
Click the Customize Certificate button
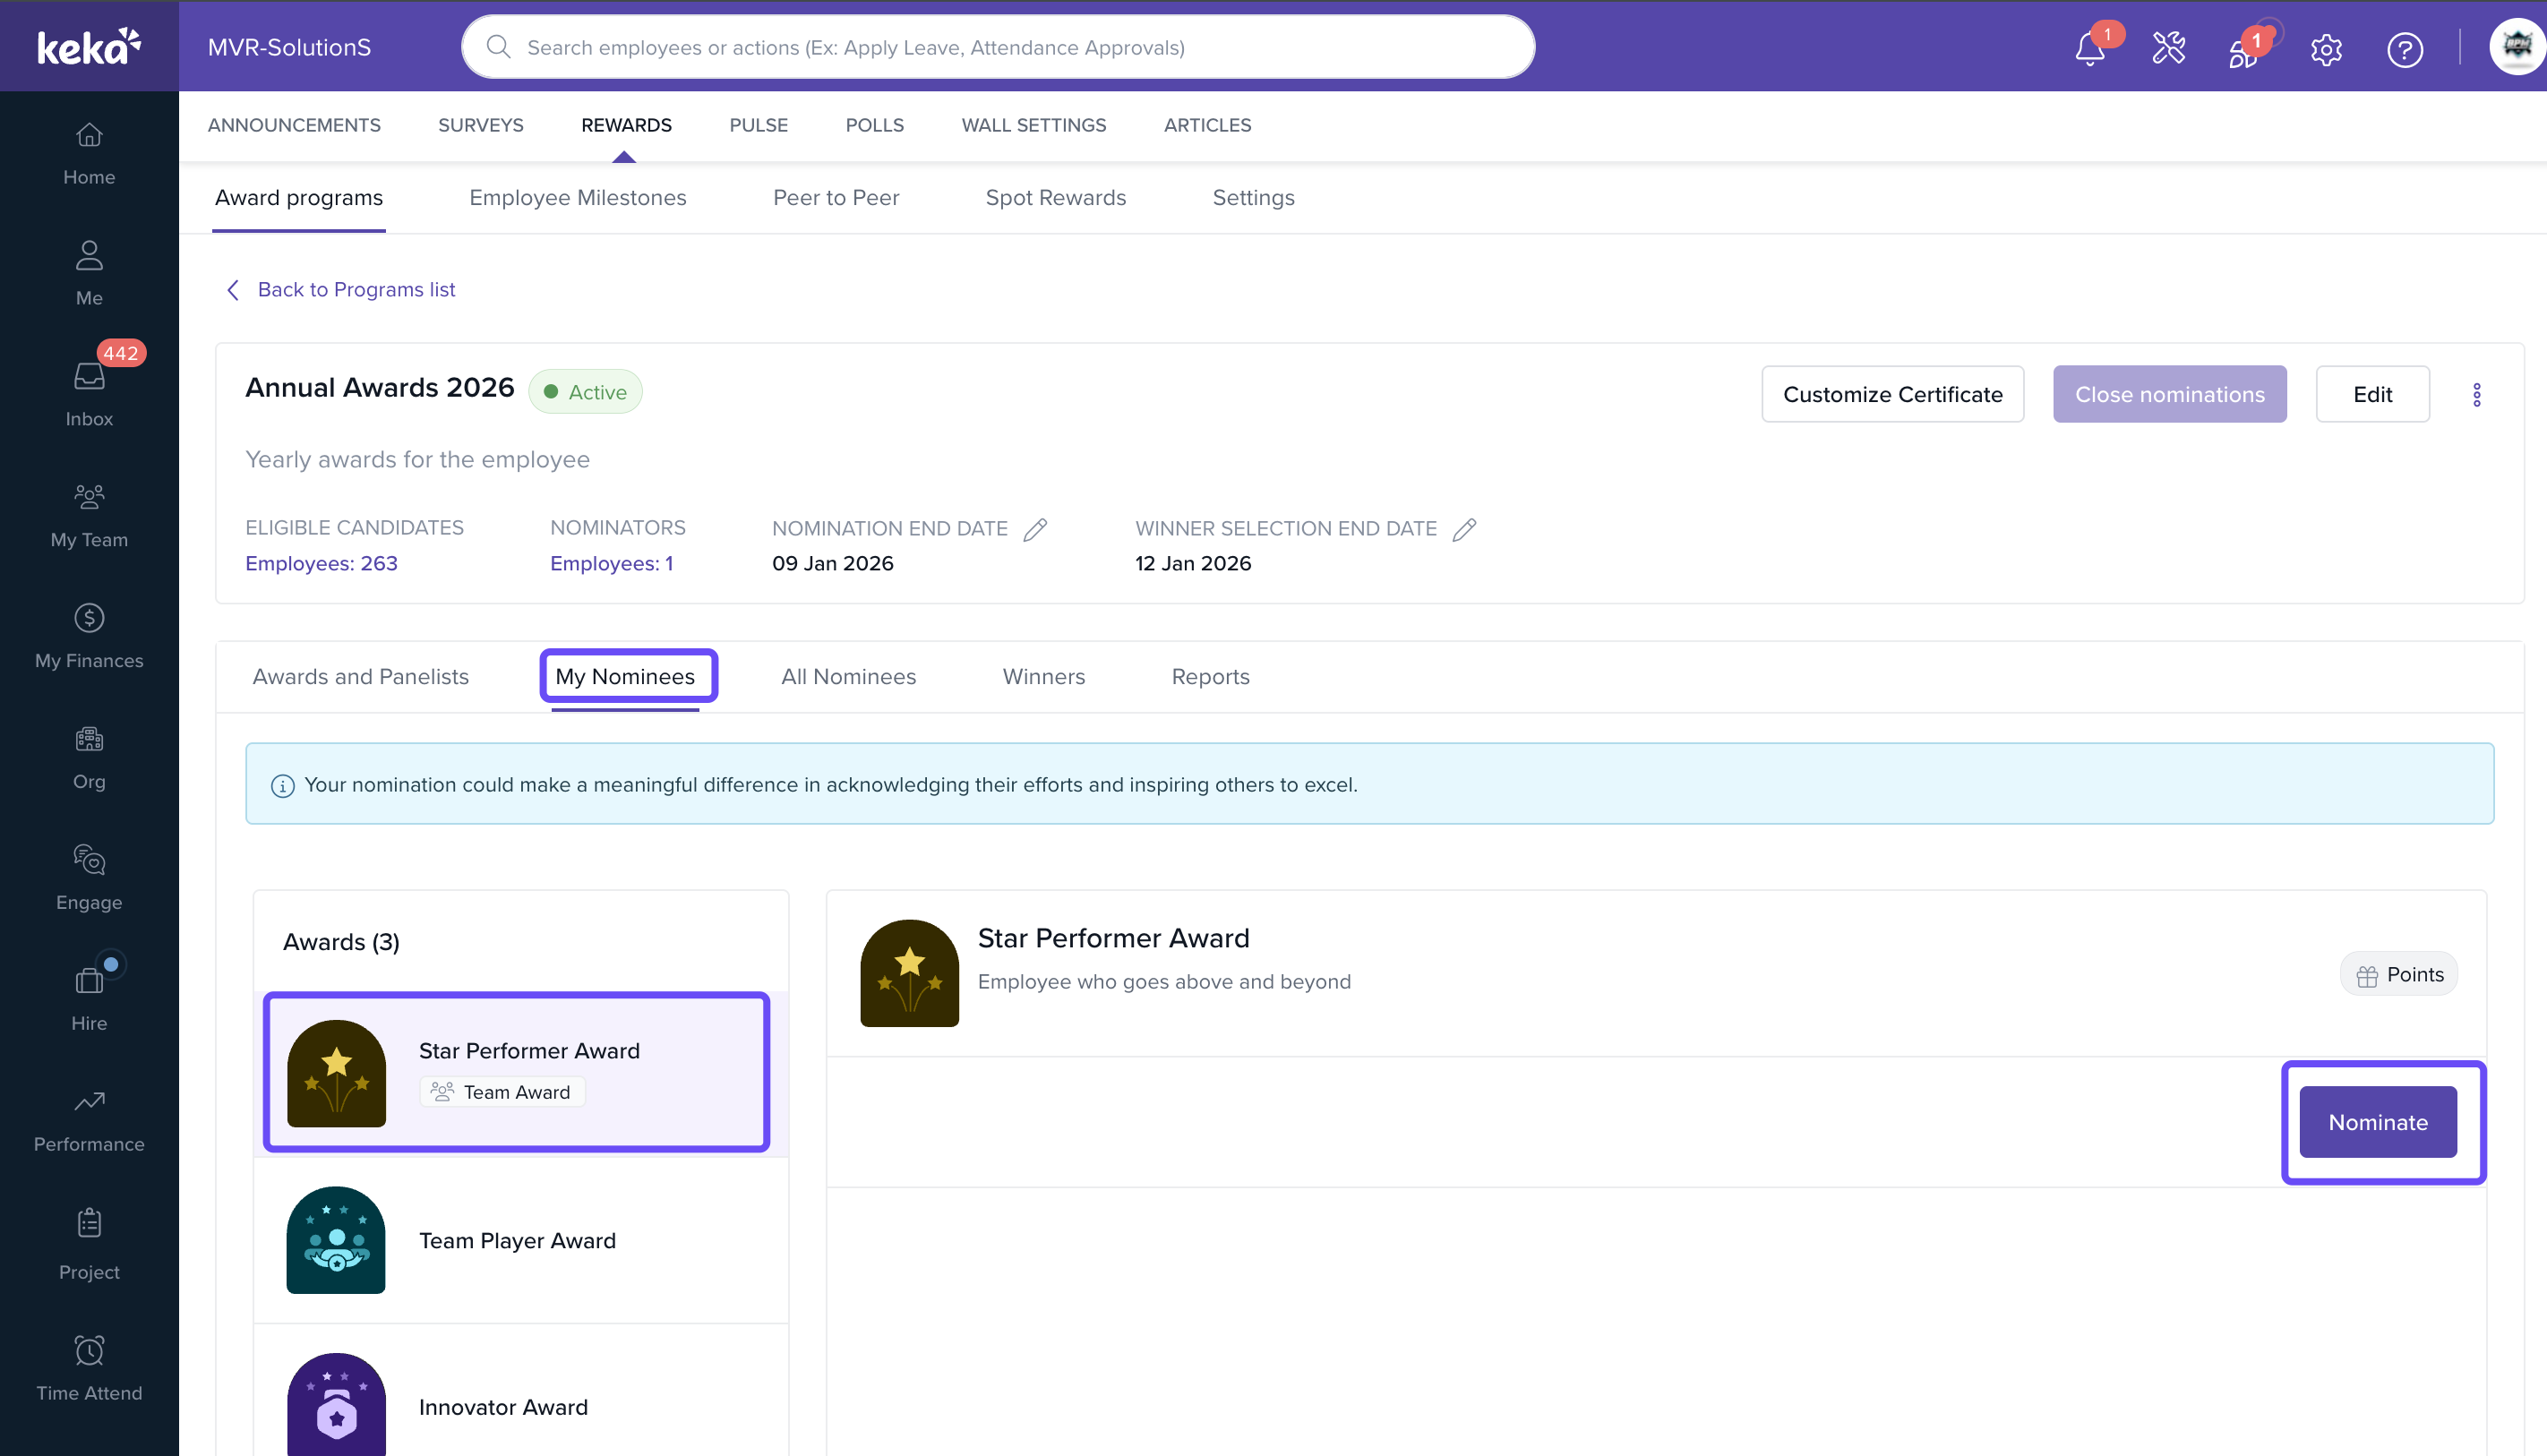tap(1892, 394)
